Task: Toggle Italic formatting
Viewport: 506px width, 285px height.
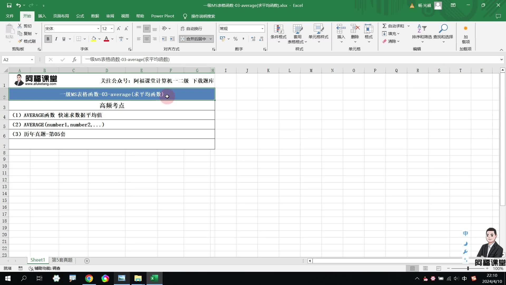Action: (x=56, y=39)
